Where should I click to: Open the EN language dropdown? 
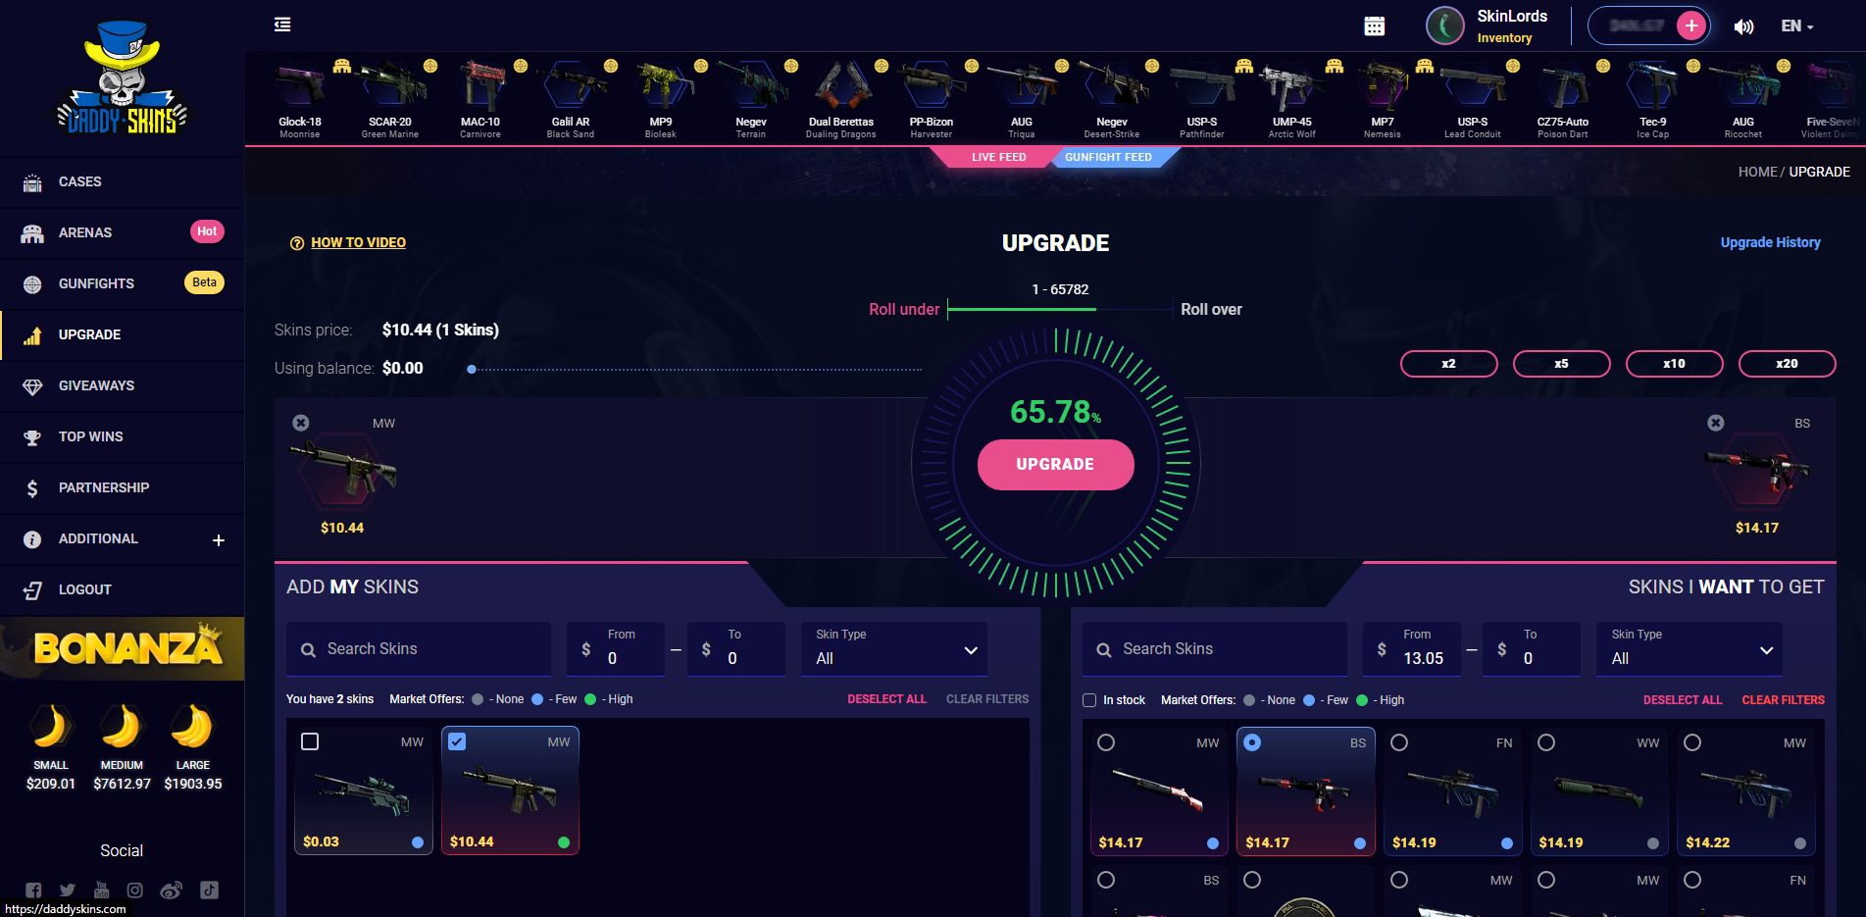tap(1797, 26)
